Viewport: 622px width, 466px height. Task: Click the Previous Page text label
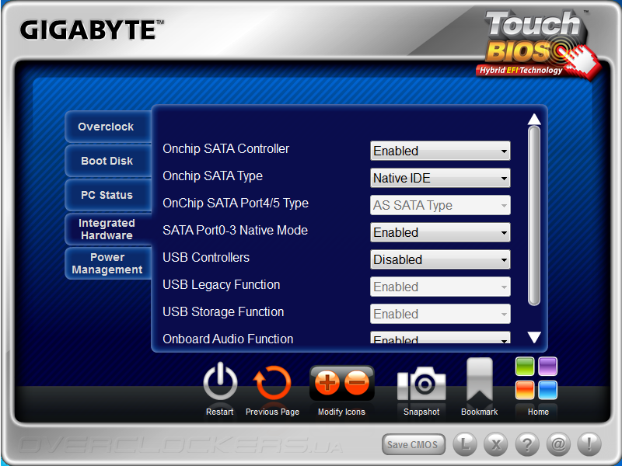[x=272, y=412]
